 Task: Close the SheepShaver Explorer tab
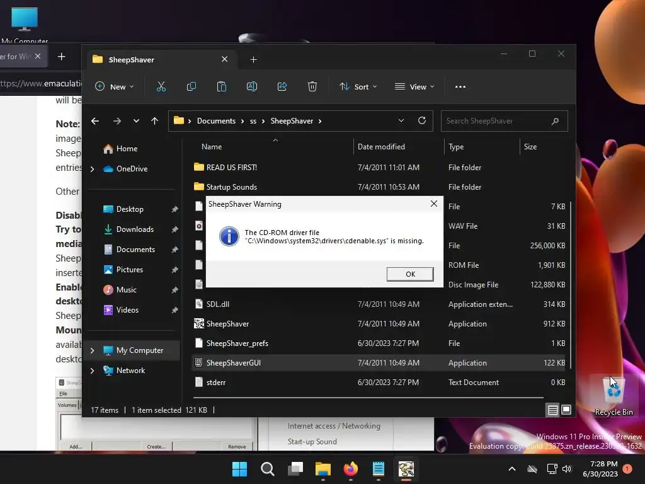click(225, 59)
